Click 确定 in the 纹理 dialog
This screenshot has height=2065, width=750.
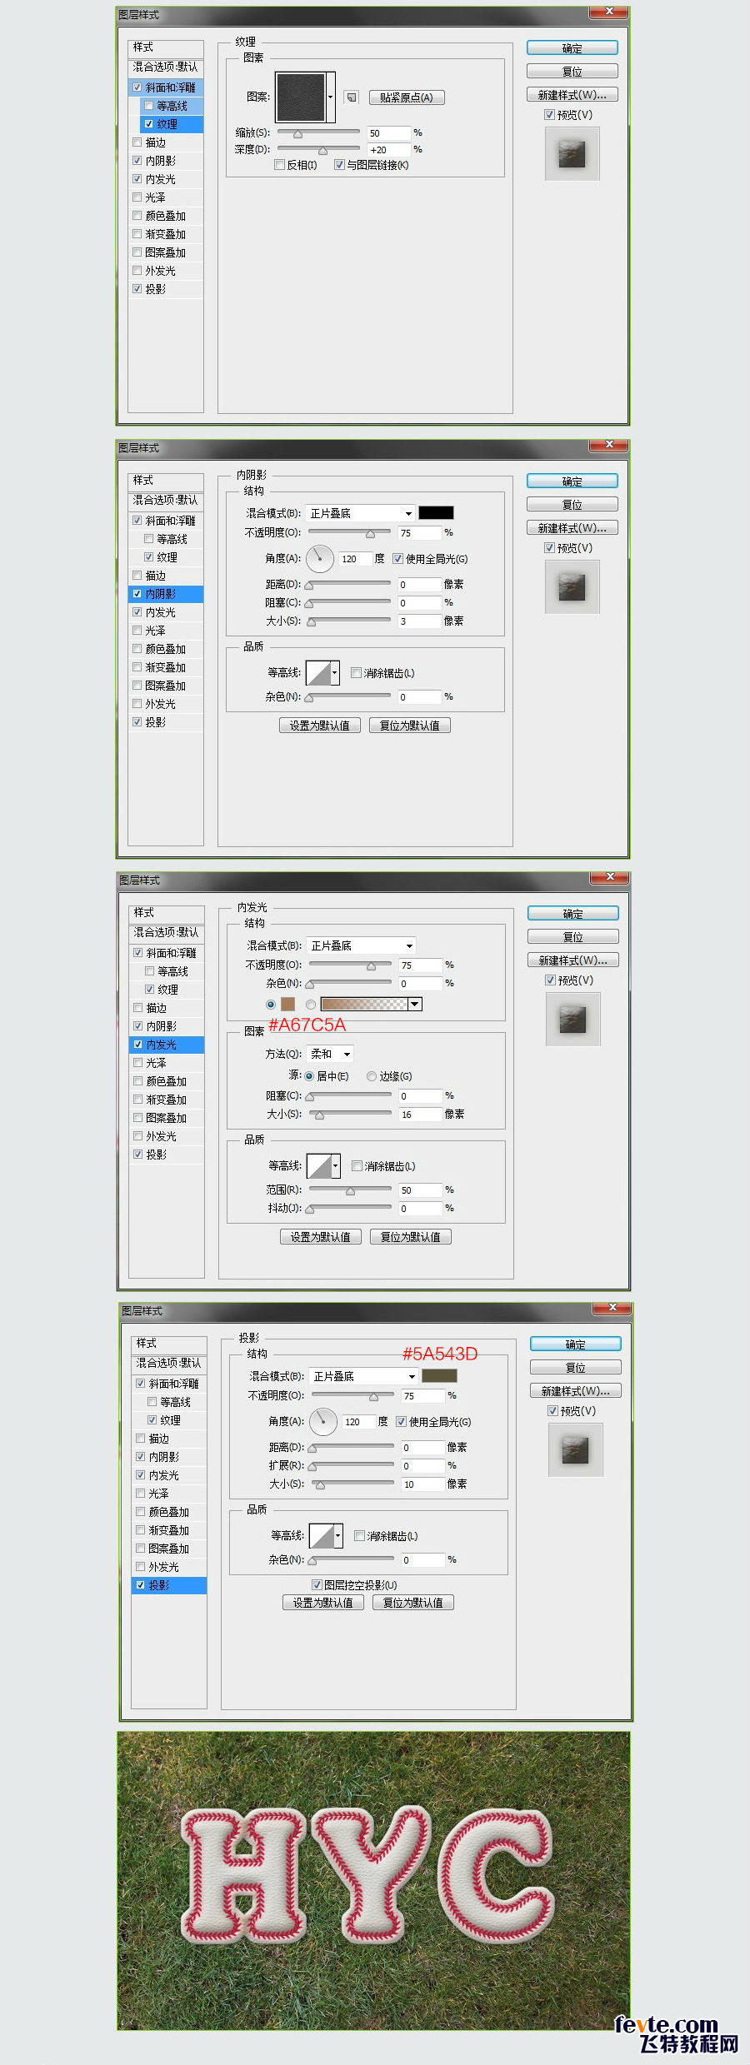coord(572,48)
